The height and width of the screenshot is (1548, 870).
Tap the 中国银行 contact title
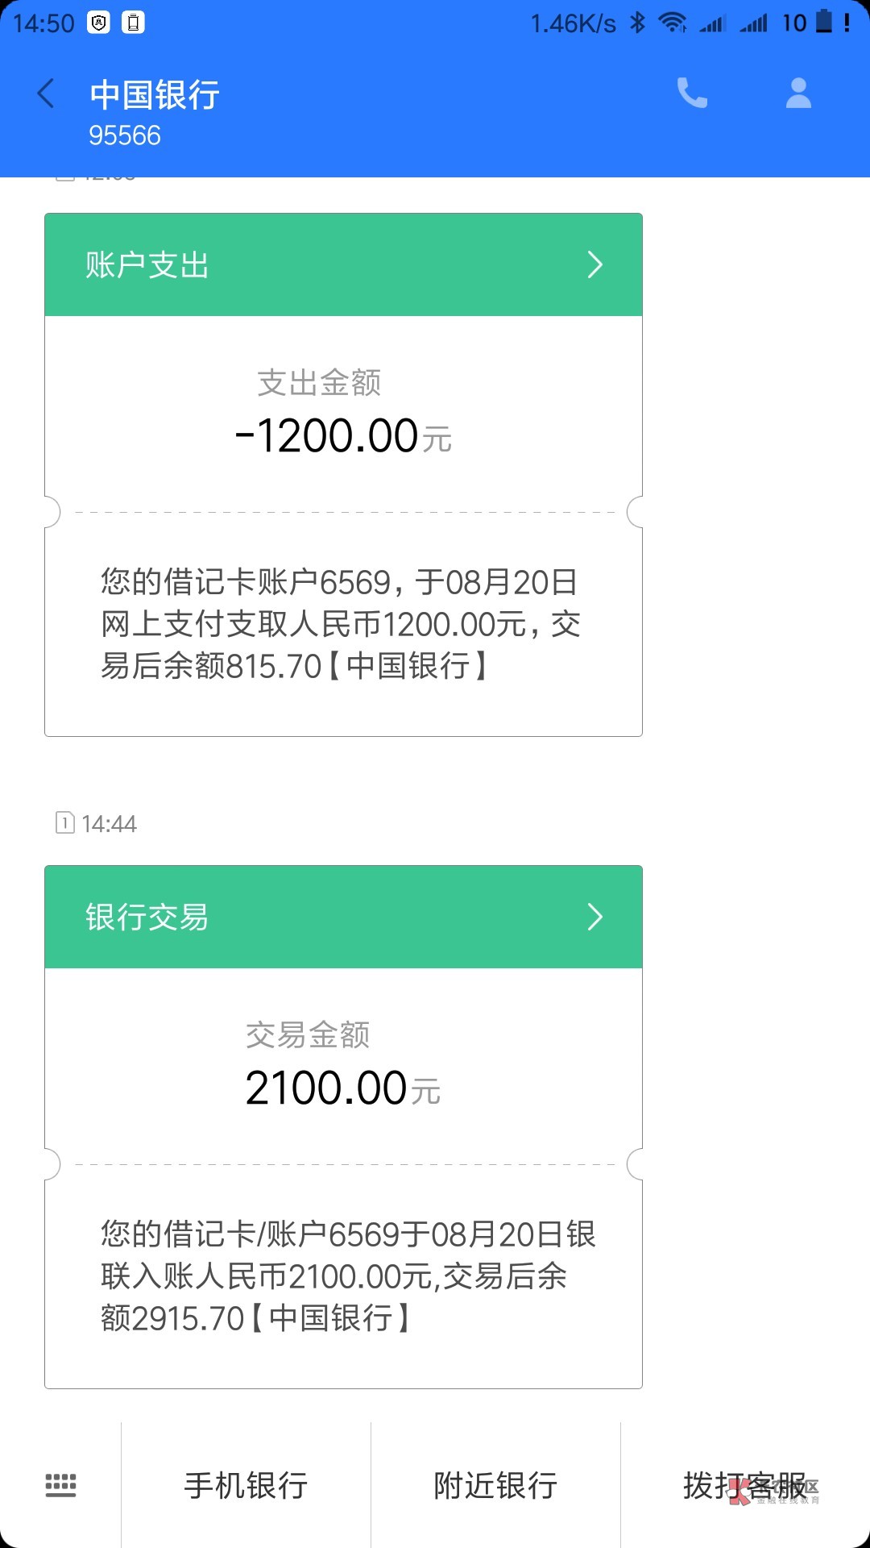coord(155,95)
